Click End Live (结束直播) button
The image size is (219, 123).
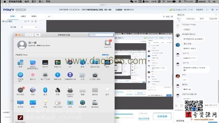pos(162,116)
